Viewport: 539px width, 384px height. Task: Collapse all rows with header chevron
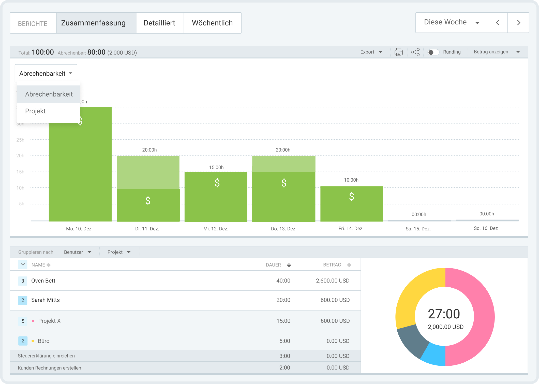tap(23, 264)
